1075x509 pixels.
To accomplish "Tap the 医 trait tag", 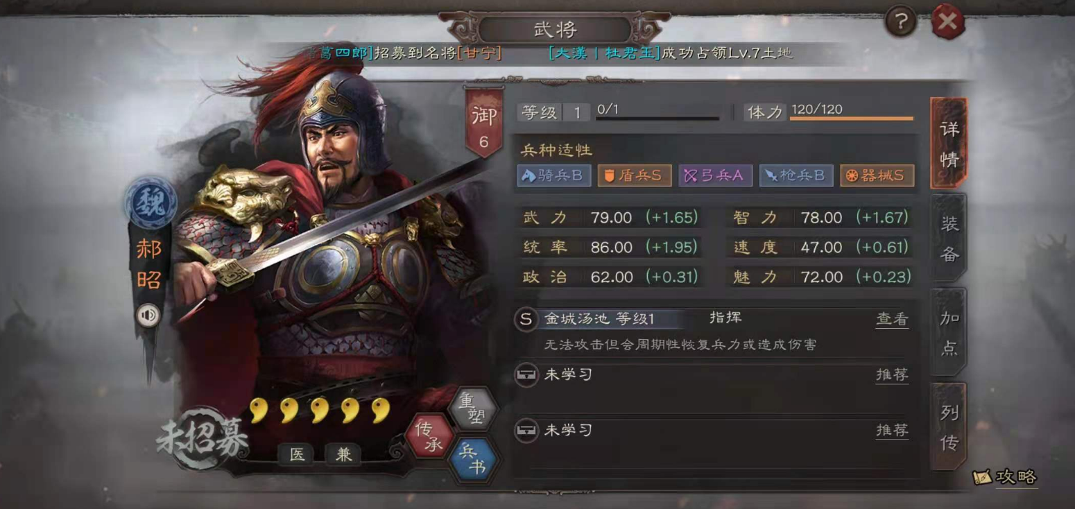I will click(x=297, y=454).
